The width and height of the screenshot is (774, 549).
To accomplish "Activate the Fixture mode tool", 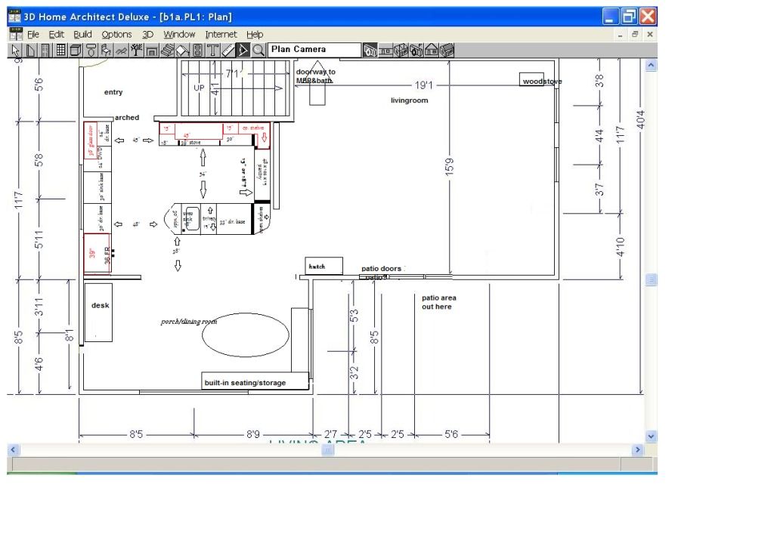I will [x=91, y=51].
